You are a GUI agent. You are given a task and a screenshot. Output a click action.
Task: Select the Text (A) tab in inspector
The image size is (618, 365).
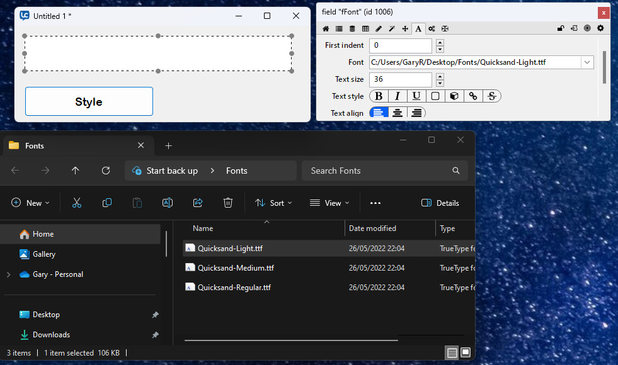pos(418,28)
